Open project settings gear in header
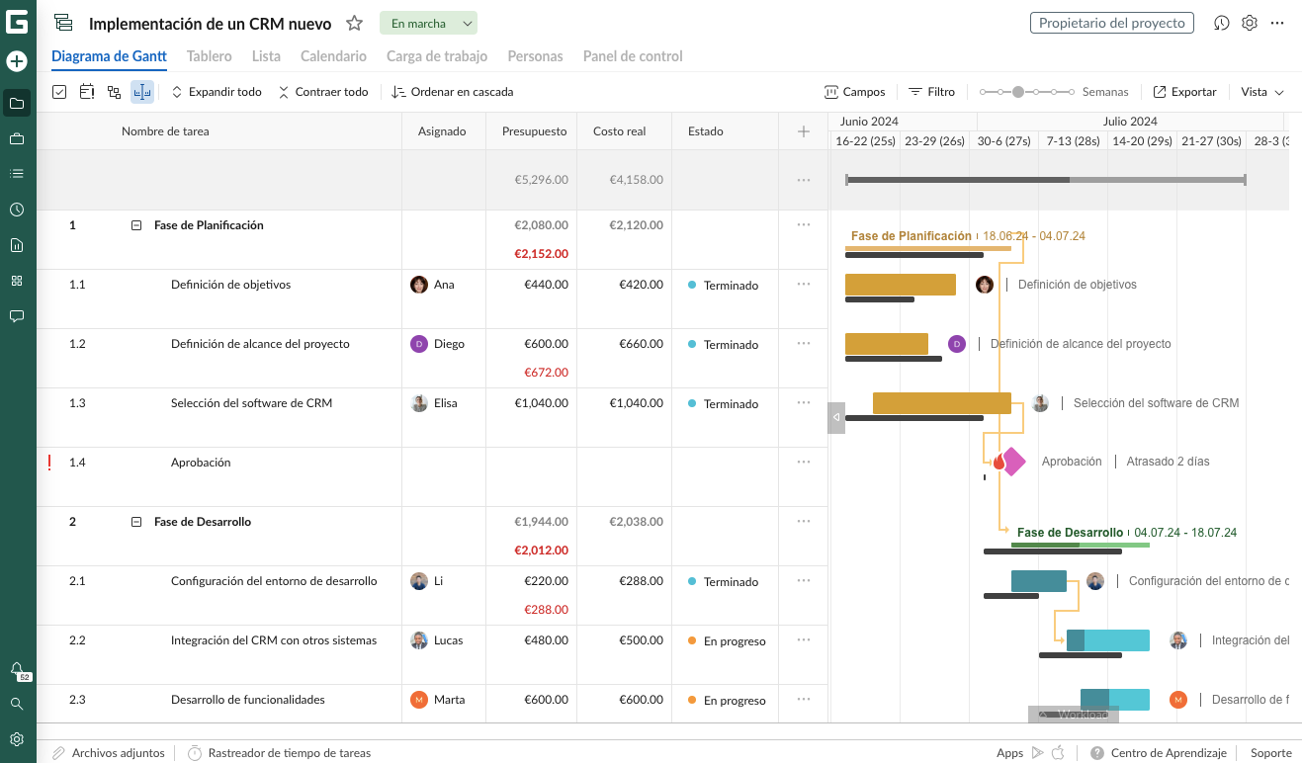This screenshot has height=763, width=1302. click(x=1250, y=23)
